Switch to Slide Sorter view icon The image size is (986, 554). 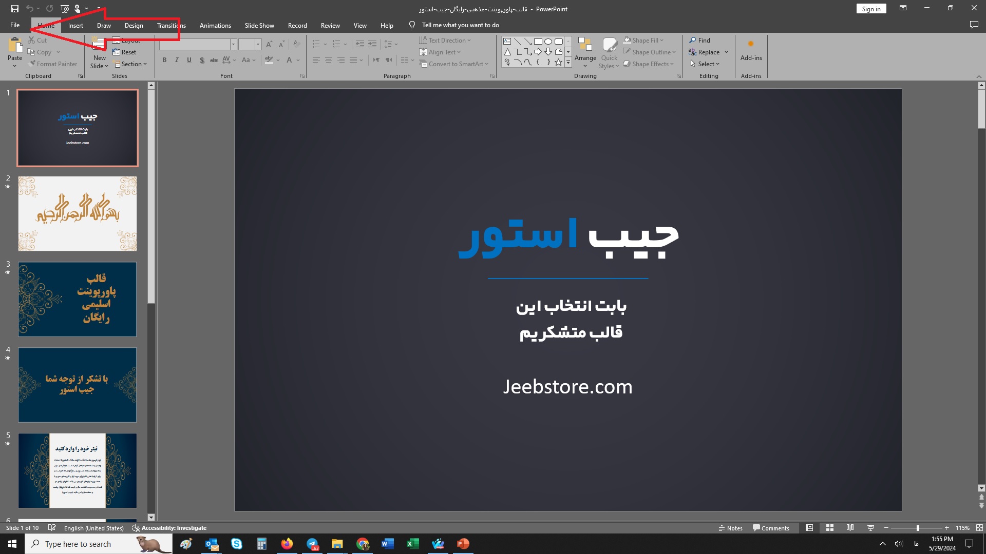click(829, 528)
